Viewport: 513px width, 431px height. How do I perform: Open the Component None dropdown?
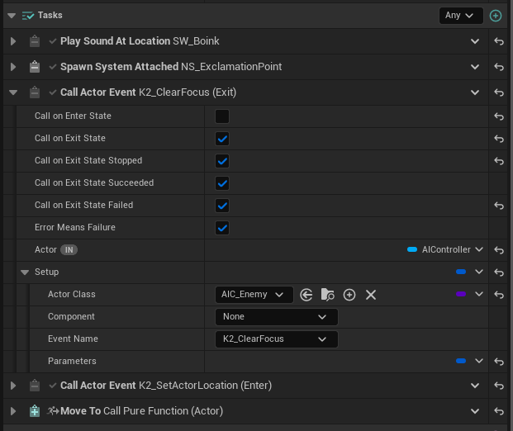pyautogui.click(x=277, y=317)
